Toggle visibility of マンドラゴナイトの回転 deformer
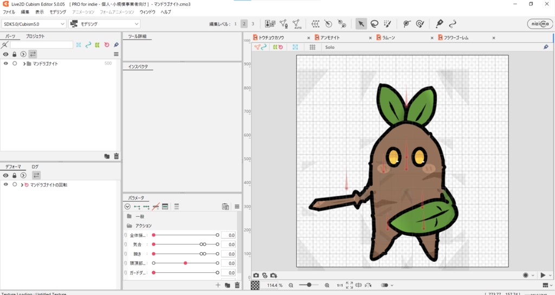Viewport: 555px width, 295px height. [5, 184]
